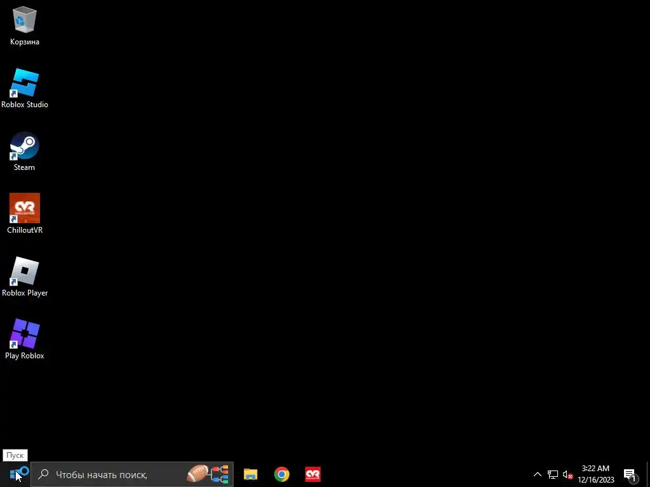Select the Roblox Studio desktop shortcut
The width and height of the screenshot is (650, 487).
click(25, 89)
